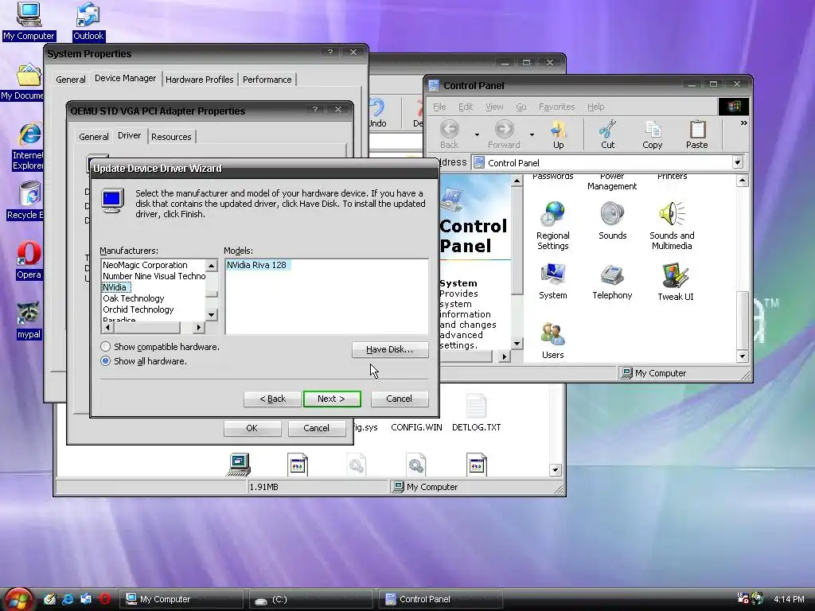The width and height of the screenshot is (815, 611).
Task: Click the < Back button in the wizard
Action: point(272,399)
